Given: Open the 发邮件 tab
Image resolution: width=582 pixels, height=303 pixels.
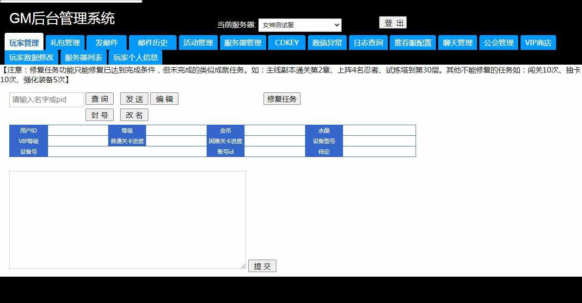Looking at the screenshot, I should [x=107, y=42].
